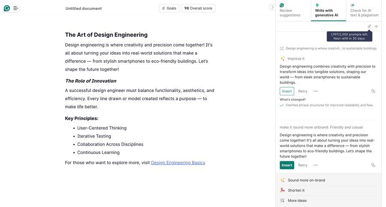386x207 pixels.
Task: Retry the friendly and casual rewrite
Action: [302, 165]
